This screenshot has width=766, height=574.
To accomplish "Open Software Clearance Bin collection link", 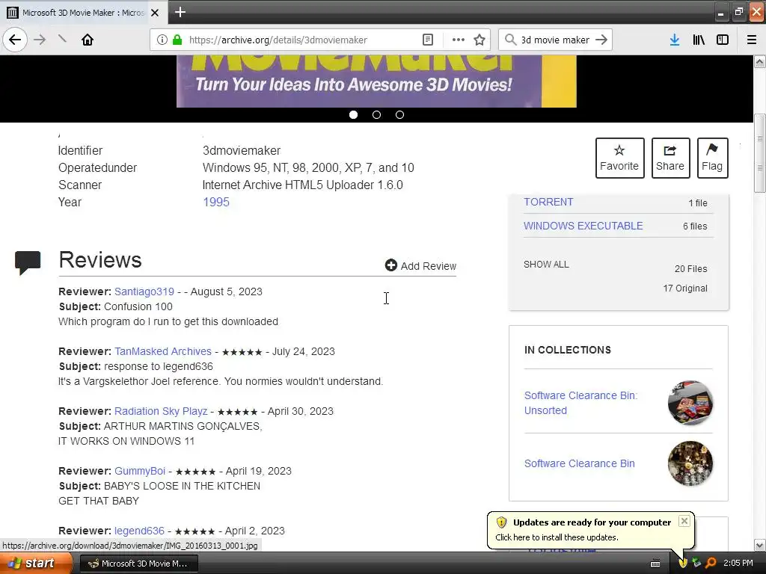I will (580, 463).
